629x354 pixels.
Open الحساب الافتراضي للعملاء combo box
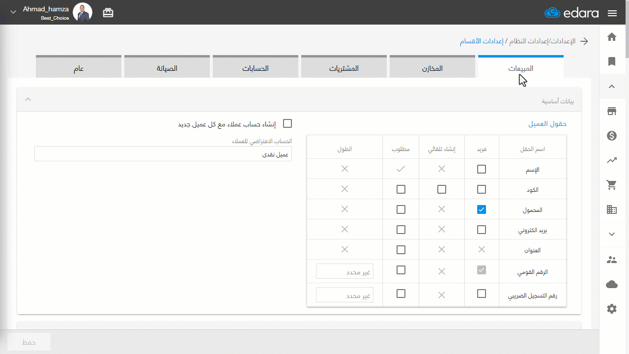pyautogui.click(x=163, y=154)
